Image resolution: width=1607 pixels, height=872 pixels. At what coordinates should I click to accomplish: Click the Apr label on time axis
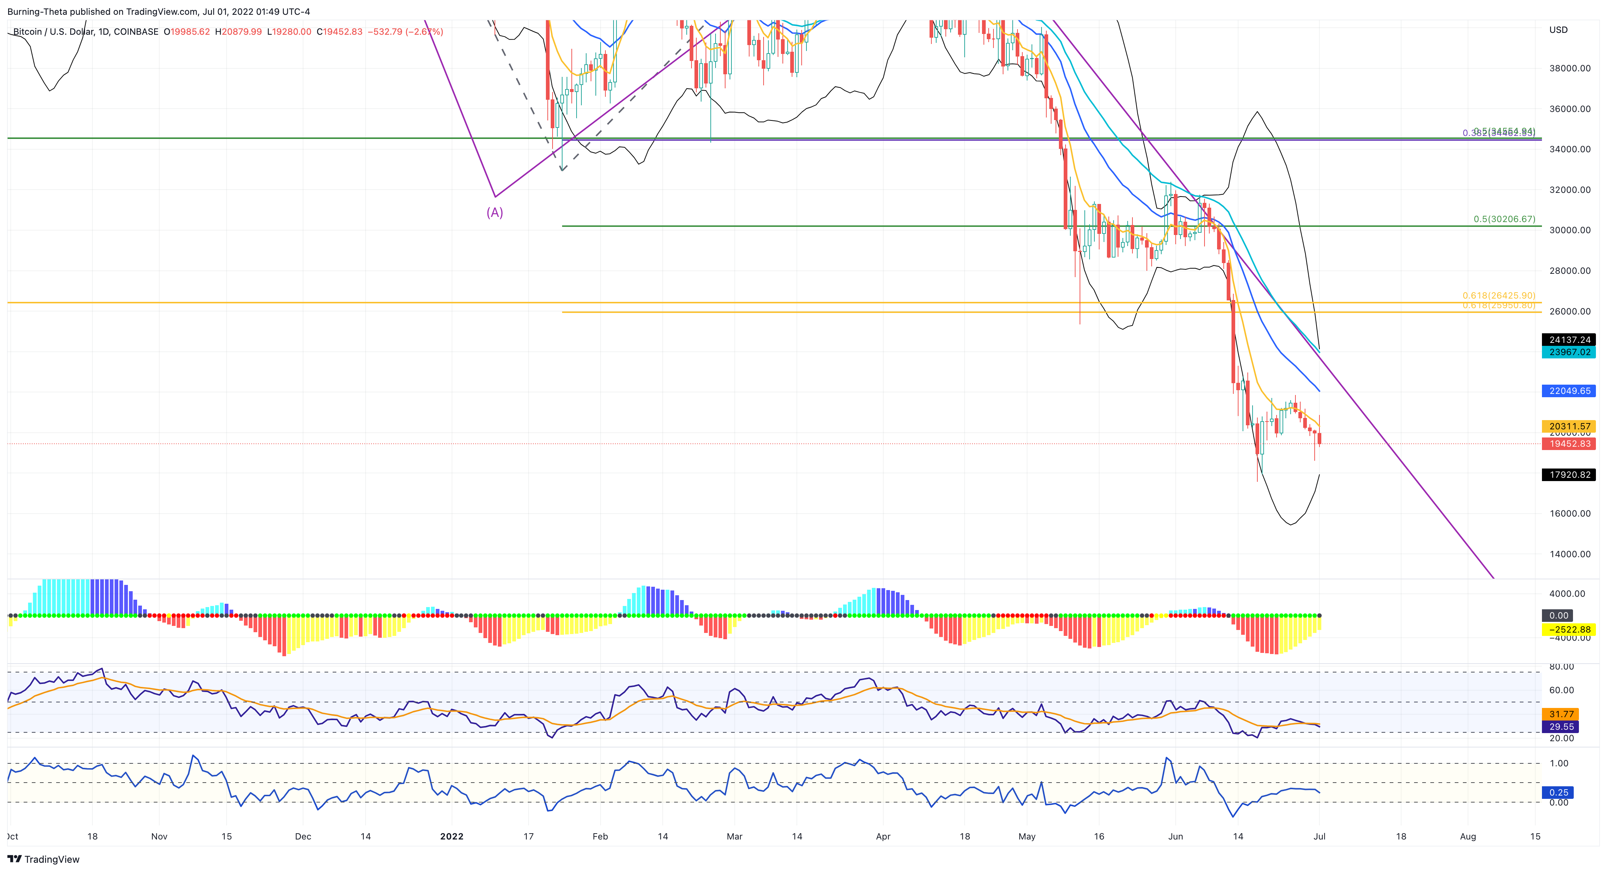(x=883, y=837)
